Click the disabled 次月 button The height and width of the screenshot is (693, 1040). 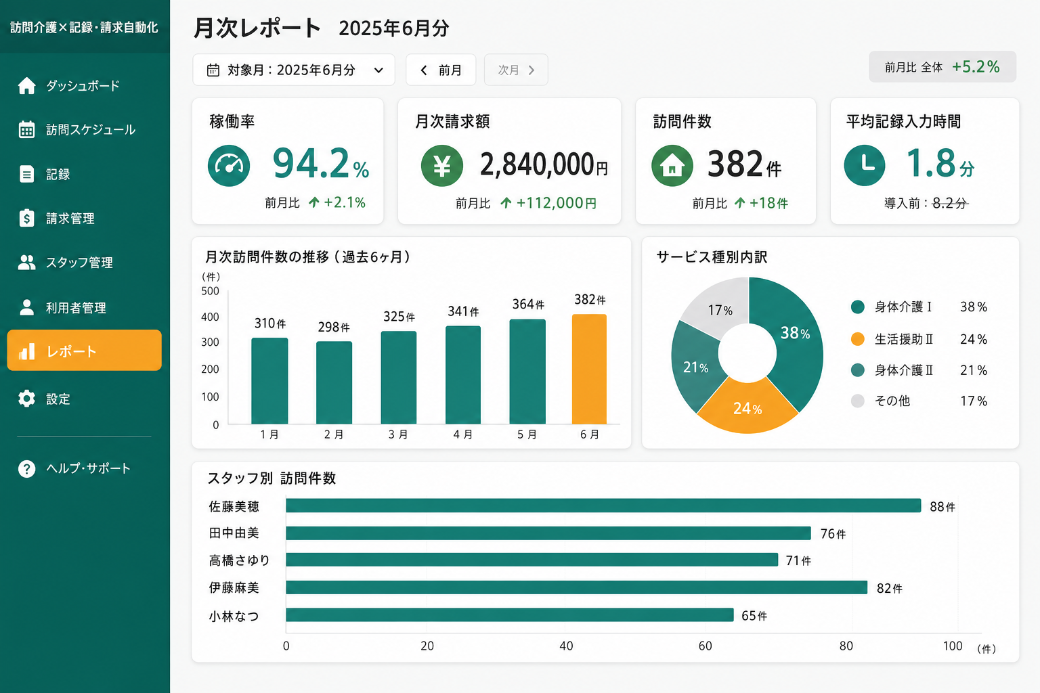[x=516, y=70]
